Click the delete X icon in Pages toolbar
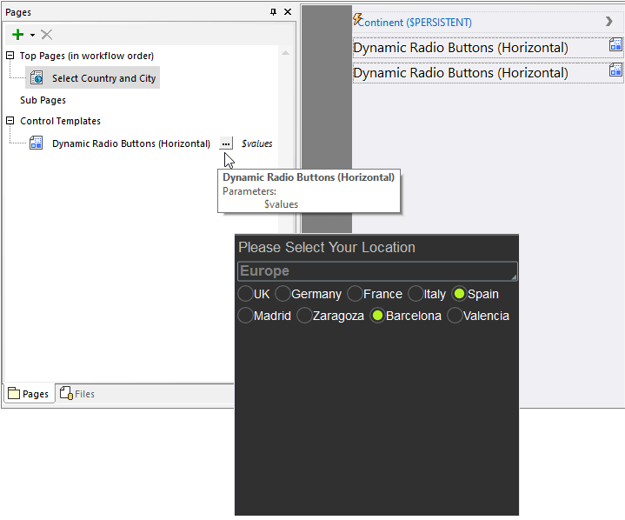625x520 pixels. (x=47, y=35)
